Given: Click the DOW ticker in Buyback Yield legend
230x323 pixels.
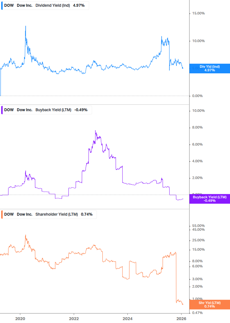Looking at the screenshot, I should click(x=9, y=110).
